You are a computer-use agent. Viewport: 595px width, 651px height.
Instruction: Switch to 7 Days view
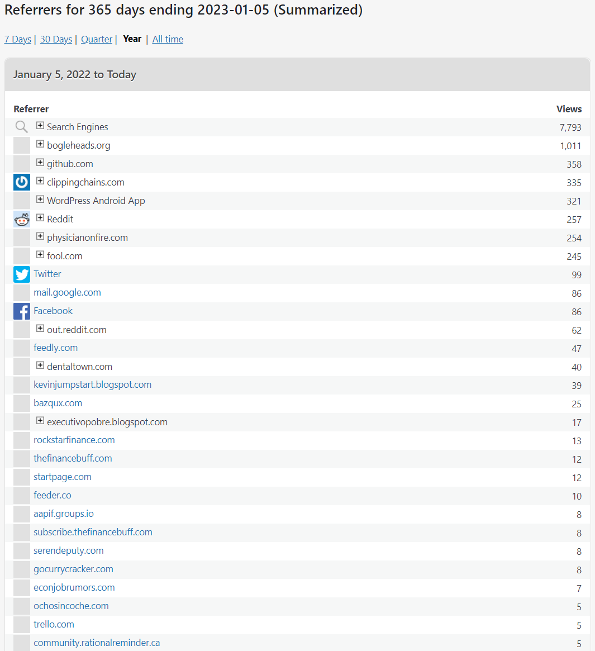[18, 39]
